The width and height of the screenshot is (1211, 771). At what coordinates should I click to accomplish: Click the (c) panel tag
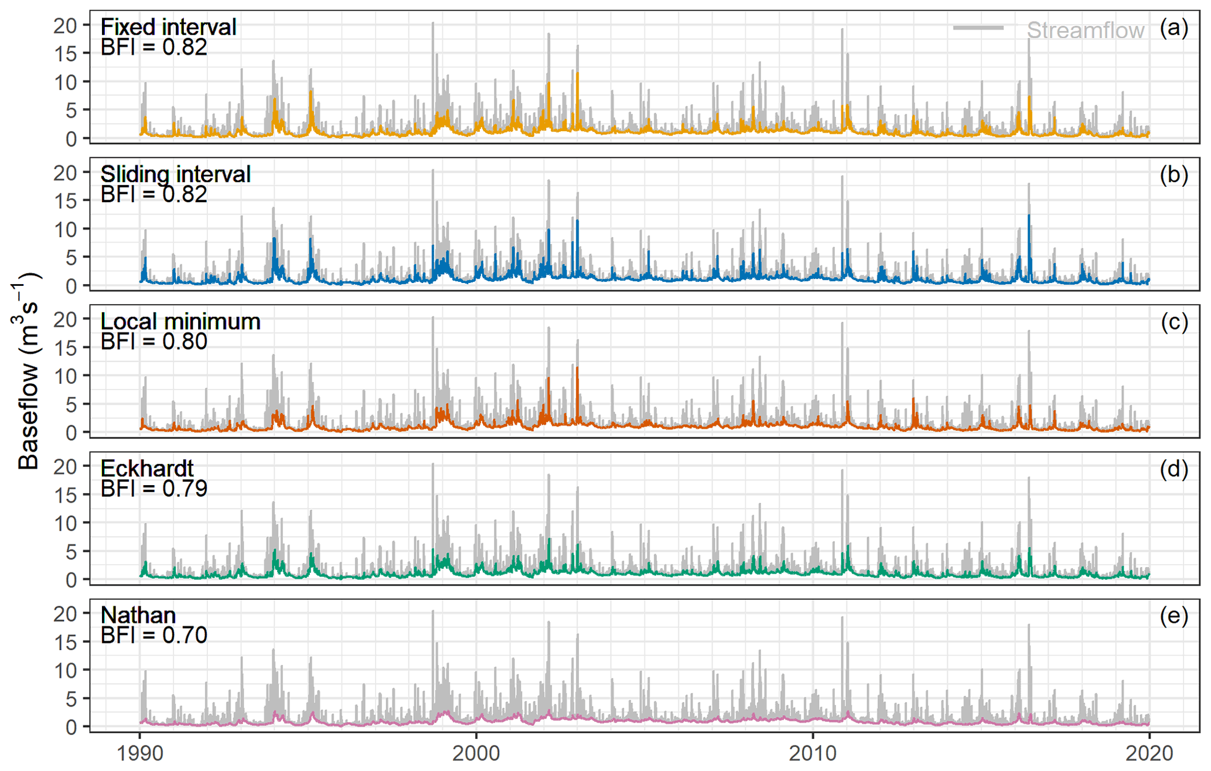tap(1174, 322)
